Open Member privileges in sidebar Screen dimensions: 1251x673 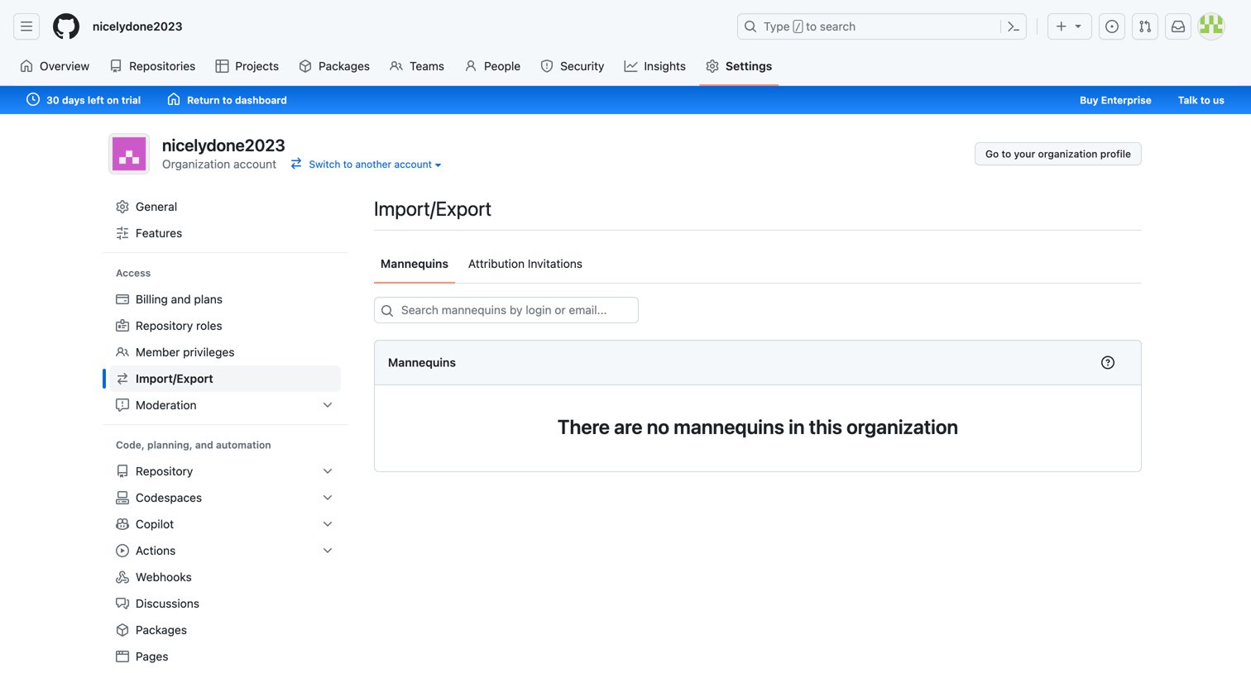[x=225, y=352]
